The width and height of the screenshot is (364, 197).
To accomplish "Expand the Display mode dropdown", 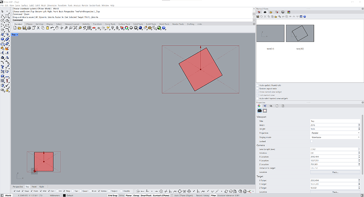I will click(335, 137).
